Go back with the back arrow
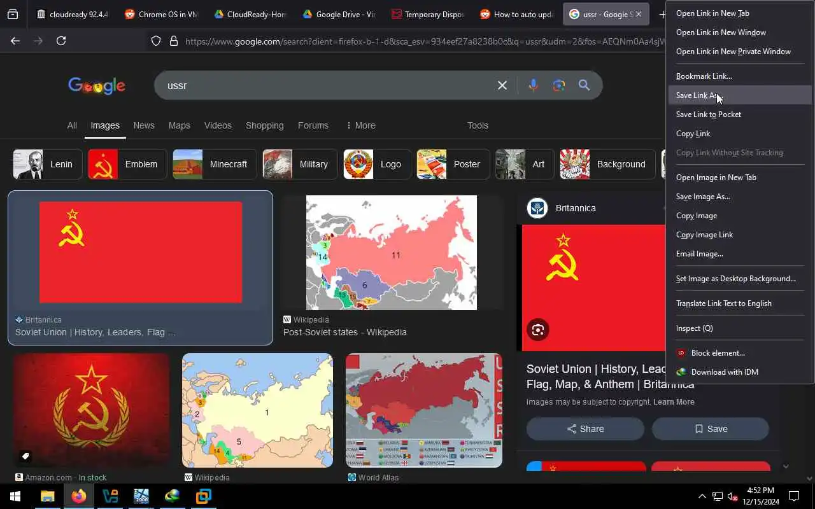The width and height of the screenshot is (815, 509). tap(15, 41)
